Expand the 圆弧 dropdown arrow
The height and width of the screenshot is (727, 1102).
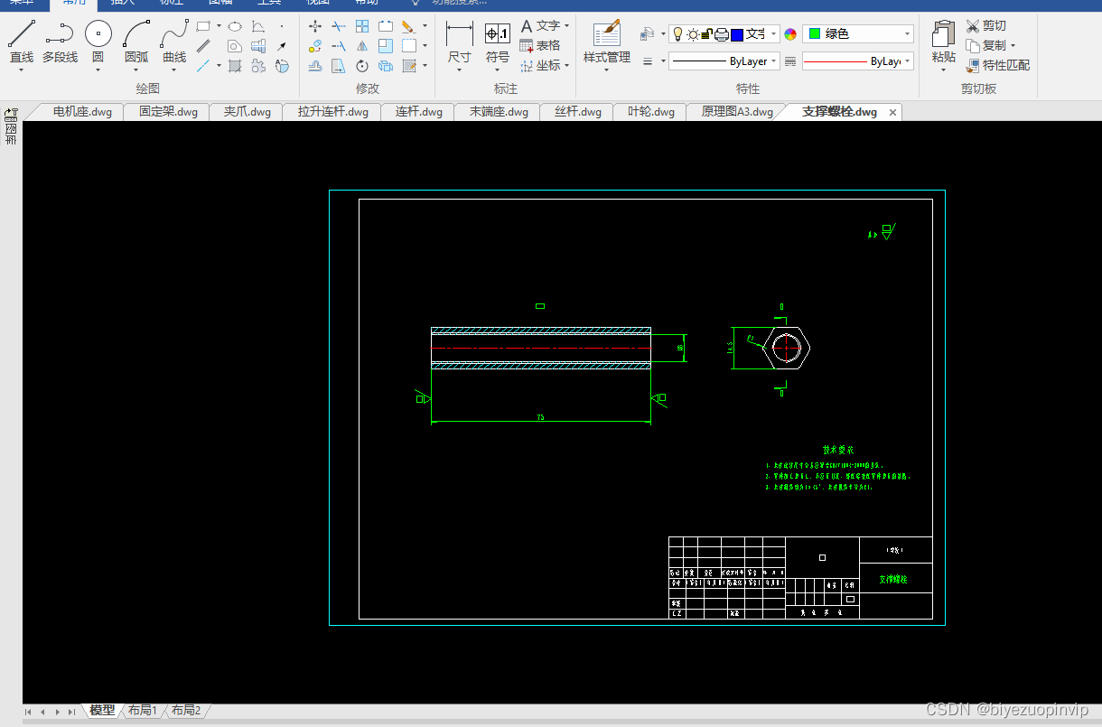point(136,70)
